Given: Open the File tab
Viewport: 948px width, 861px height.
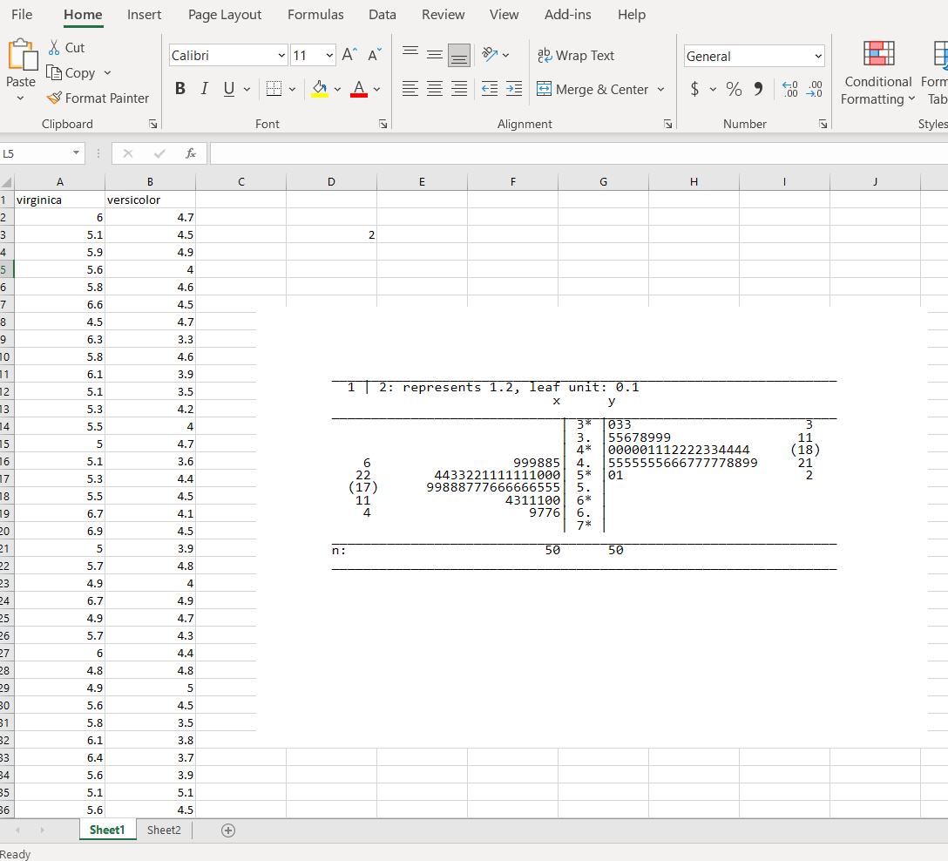Looking at the screenshot, I should [22, 15].
